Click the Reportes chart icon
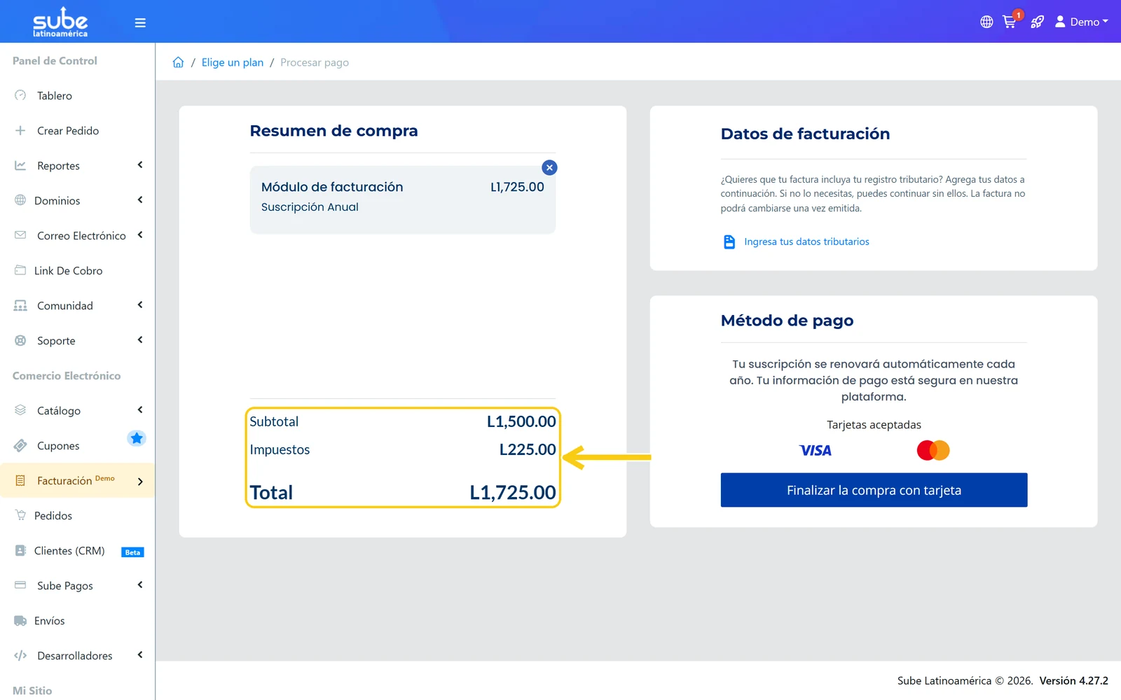 pos(20,165)
